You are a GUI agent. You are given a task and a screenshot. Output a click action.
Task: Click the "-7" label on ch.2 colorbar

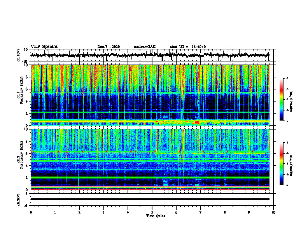point(287,185)
